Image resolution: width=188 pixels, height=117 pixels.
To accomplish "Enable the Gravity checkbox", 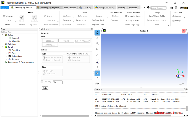I will pyautogui.click(x=42, y=82).
